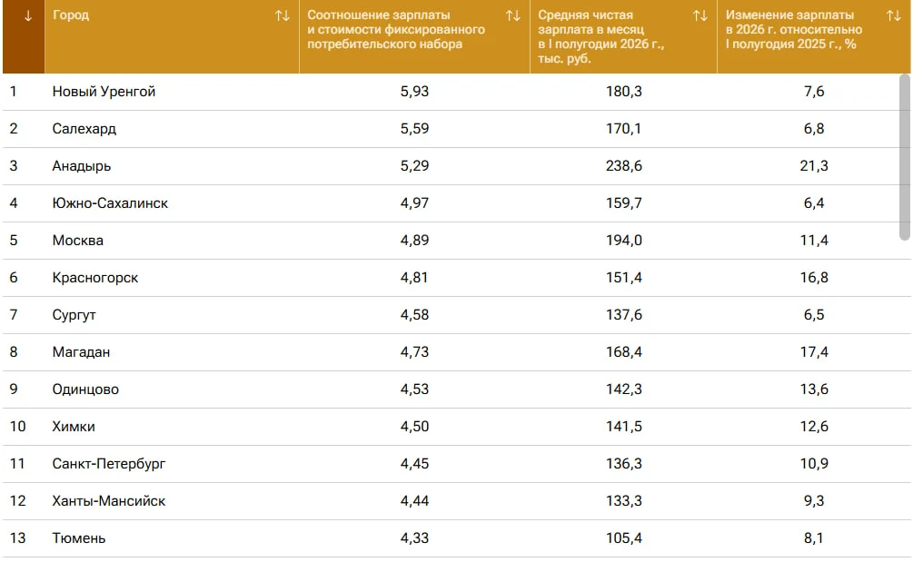This screenshot has width=913, height=562.
Task: Click the Средняя чистая зарплата header text
Action: [600, 36]
